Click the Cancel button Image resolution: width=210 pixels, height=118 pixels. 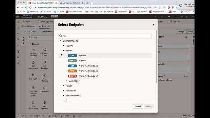(138, 106)
